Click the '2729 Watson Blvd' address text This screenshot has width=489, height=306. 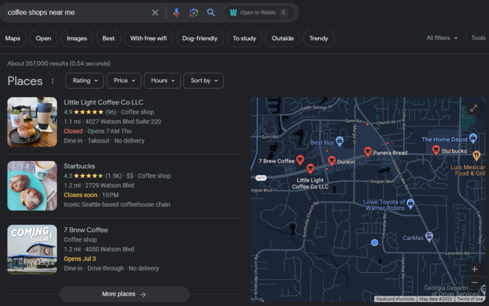(x=110, y=186)
